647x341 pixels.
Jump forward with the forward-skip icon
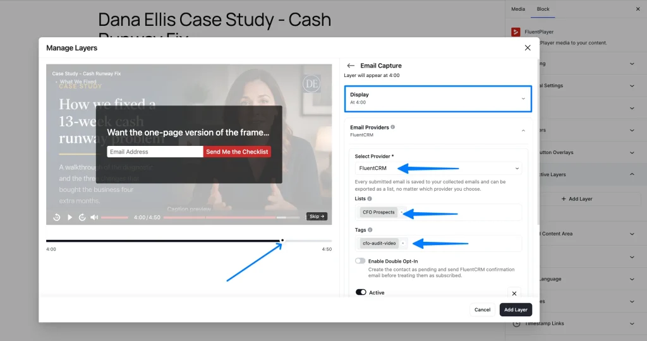(x=82, y=217)
